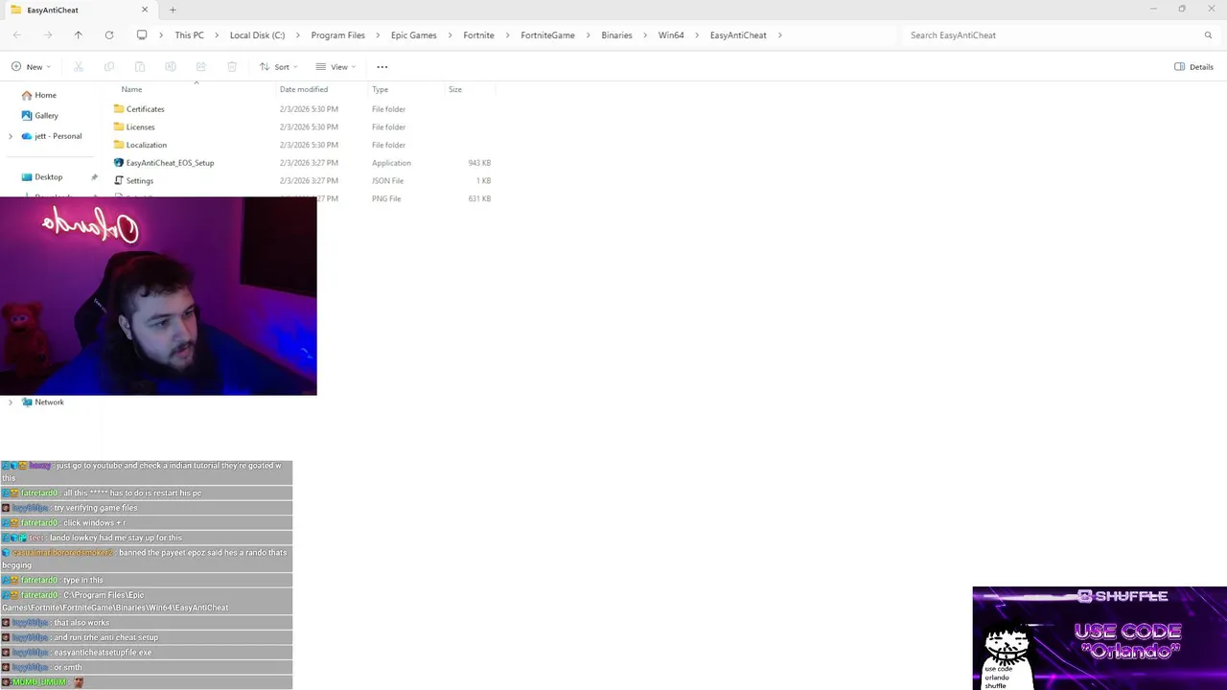Expand the jett - Personal tree node
Image resolution: width=1227 pixels, height=690 pixels.
[11, 136]
